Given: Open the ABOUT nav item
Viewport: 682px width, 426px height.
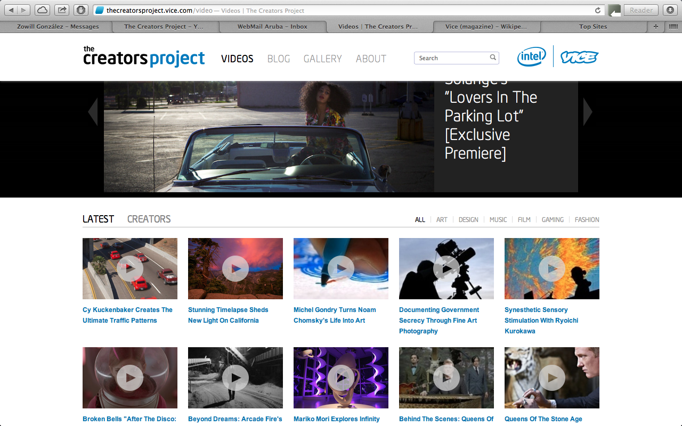Looking at the screenshot, I should [371, 59].
